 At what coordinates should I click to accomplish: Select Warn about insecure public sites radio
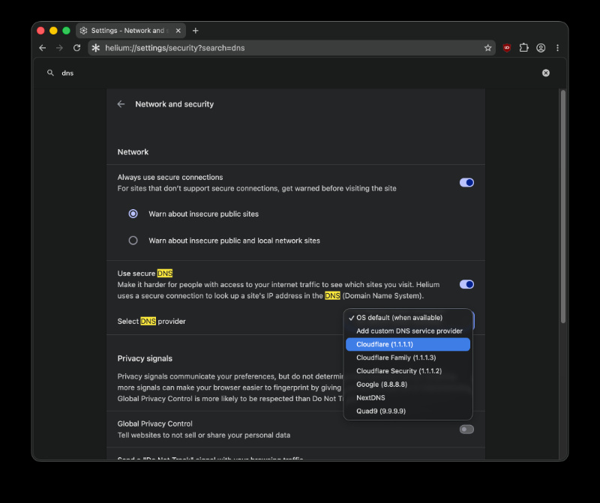click(x=133, y=214)
